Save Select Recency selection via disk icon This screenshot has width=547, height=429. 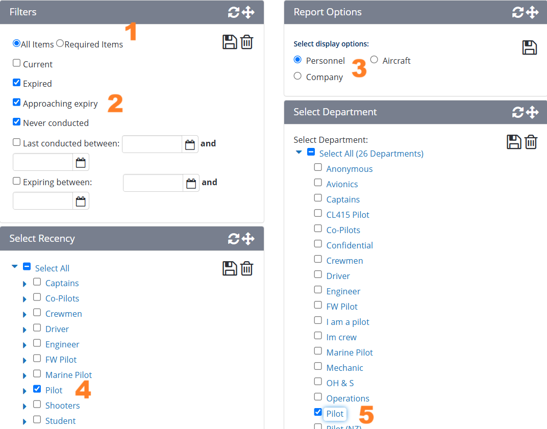point(230,268)
